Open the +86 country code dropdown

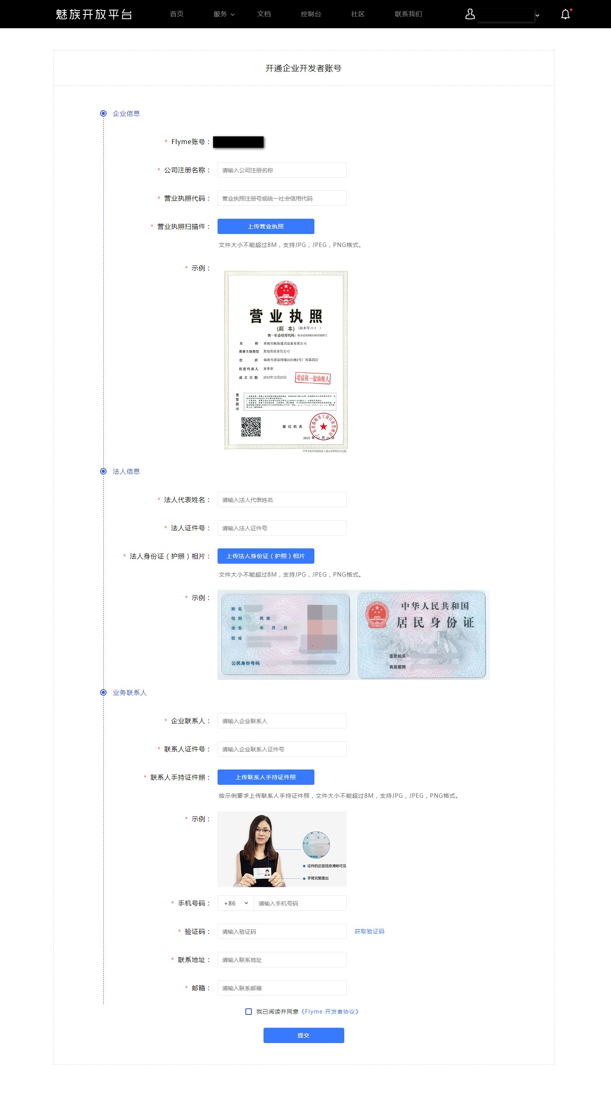[236, 903]
